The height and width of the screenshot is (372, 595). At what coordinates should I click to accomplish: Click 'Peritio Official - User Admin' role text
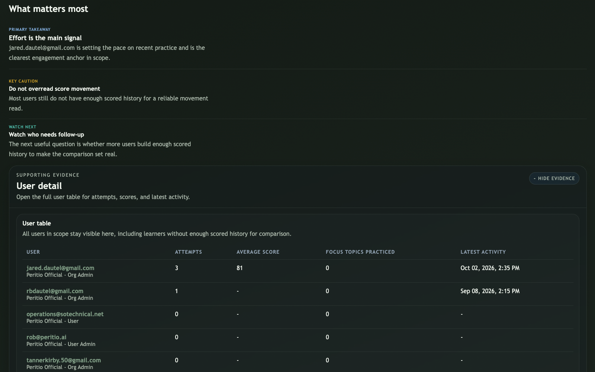(61, 344)
